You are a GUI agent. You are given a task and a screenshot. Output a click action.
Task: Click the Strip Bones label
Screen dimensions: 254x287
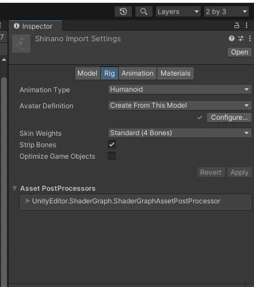38,145
